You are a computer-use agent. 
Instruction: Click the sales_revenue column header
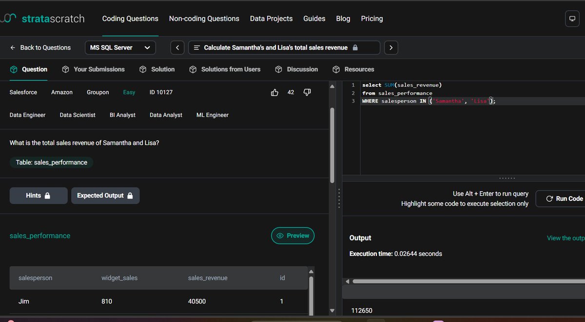pyautogui.click(x=208, y=278)
